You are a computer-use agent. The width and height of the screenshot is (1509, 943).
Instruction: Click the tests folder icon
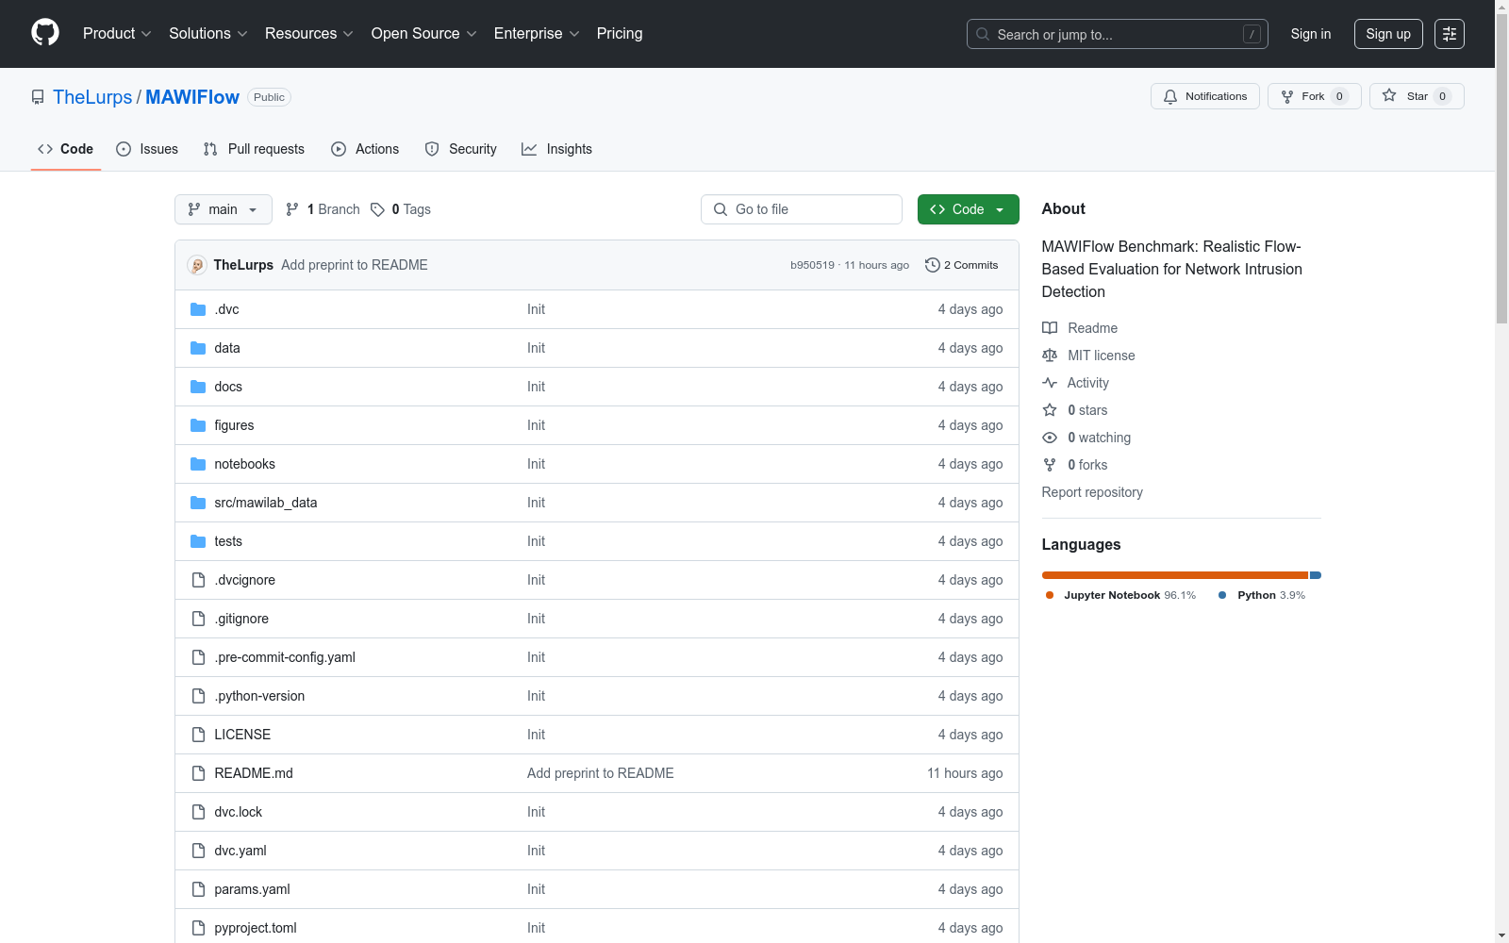(198, 541)
